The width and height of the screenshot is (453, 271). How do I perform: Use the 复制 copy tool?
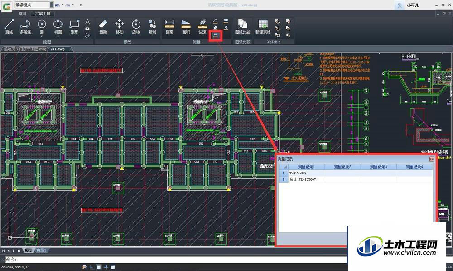click(x=152, y=27)
